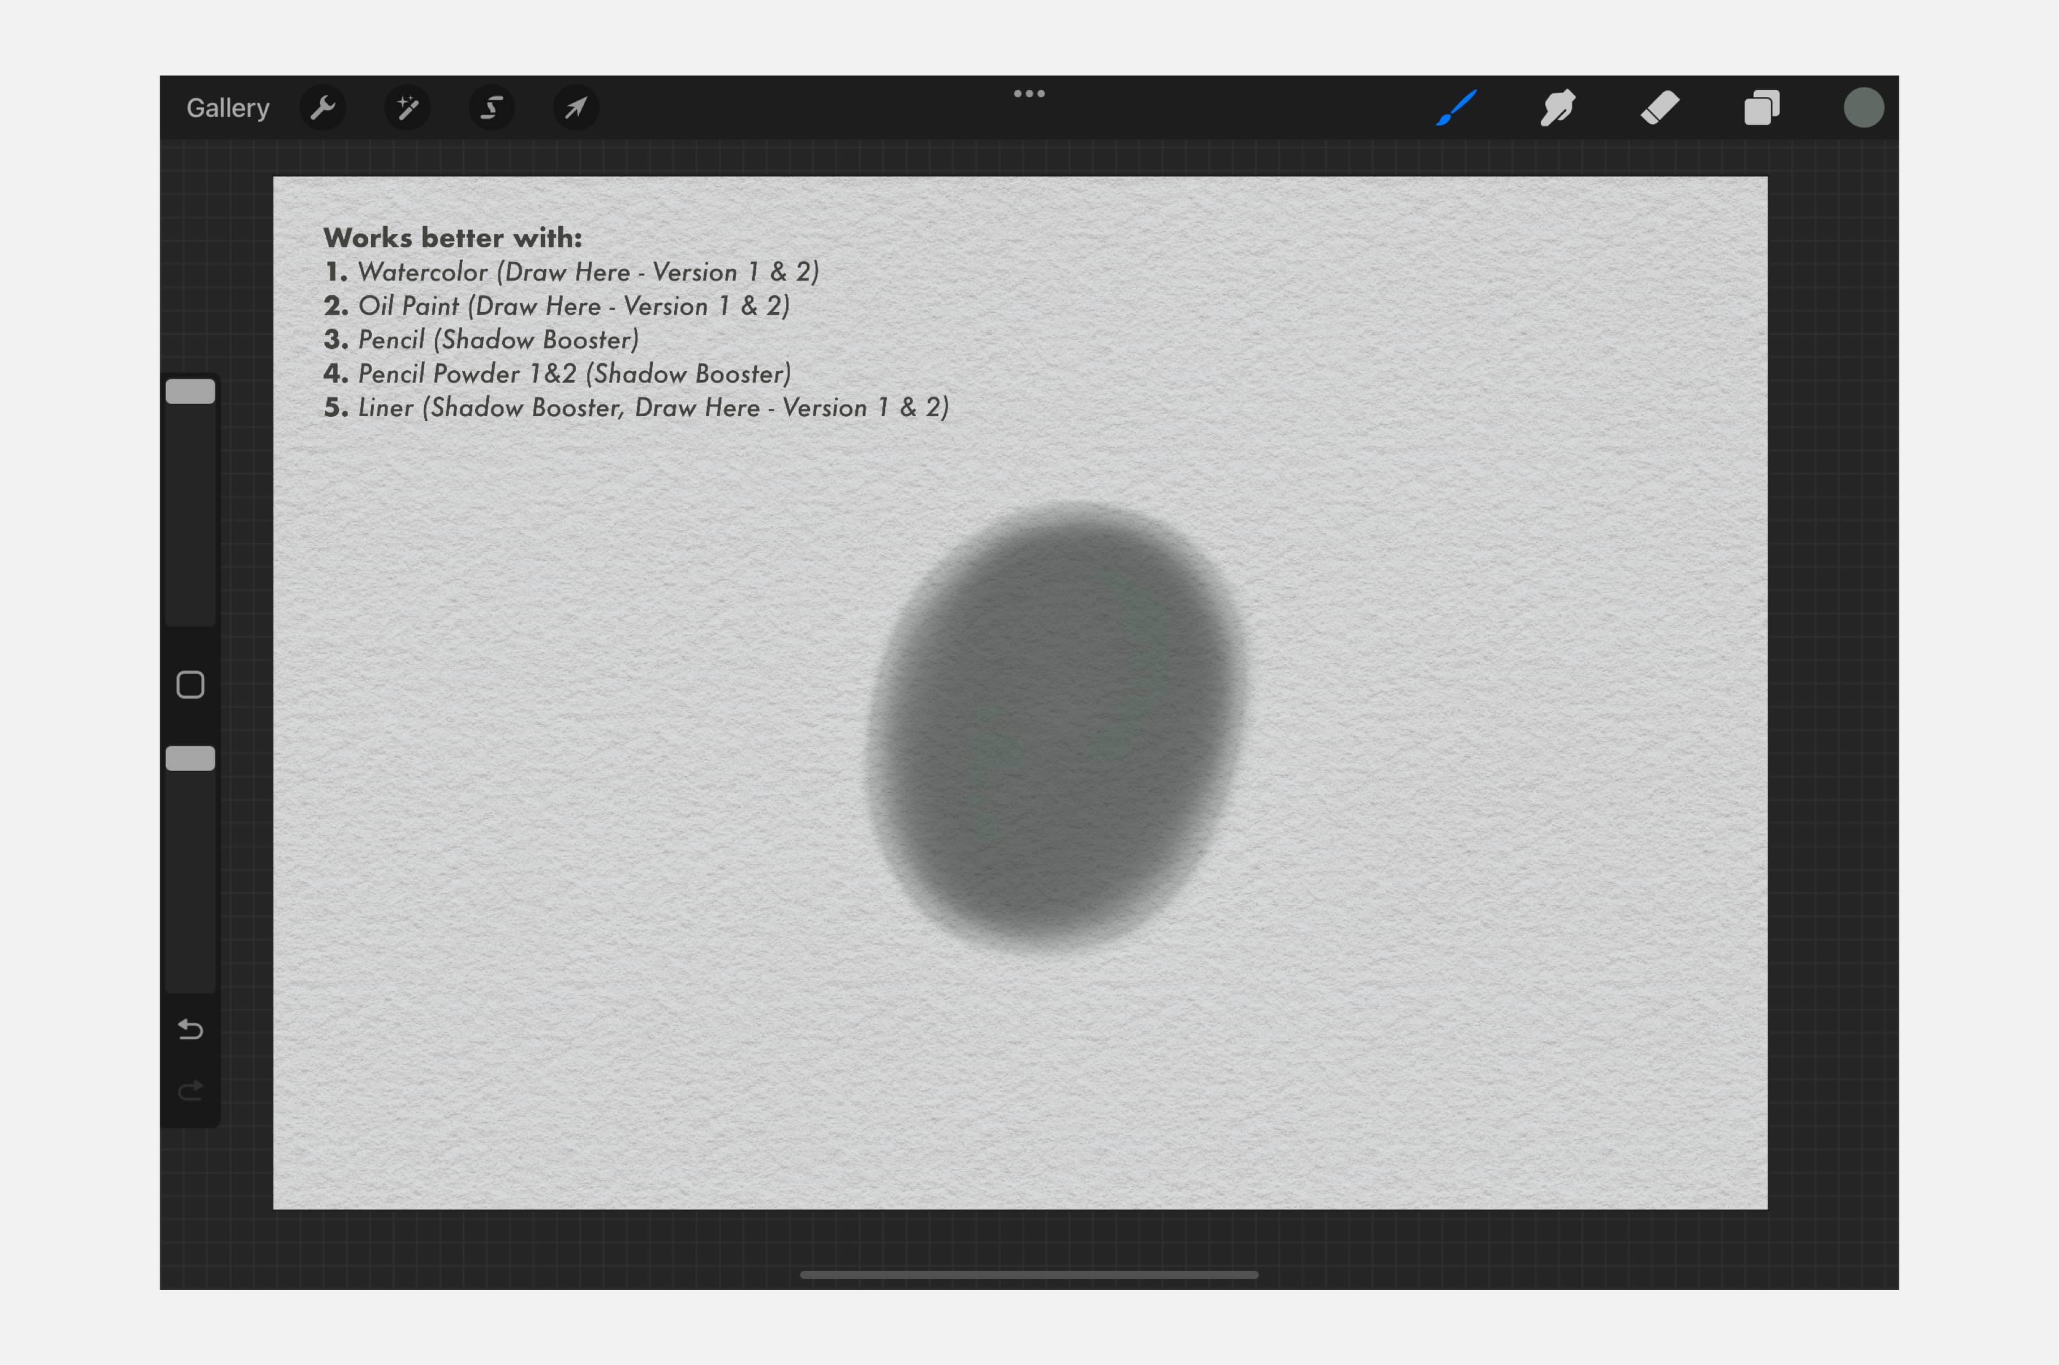The image size is (2059, 1365).
Task: Click the 'Pencil (Shadow Booster)' text line
Action: point(497,339)
